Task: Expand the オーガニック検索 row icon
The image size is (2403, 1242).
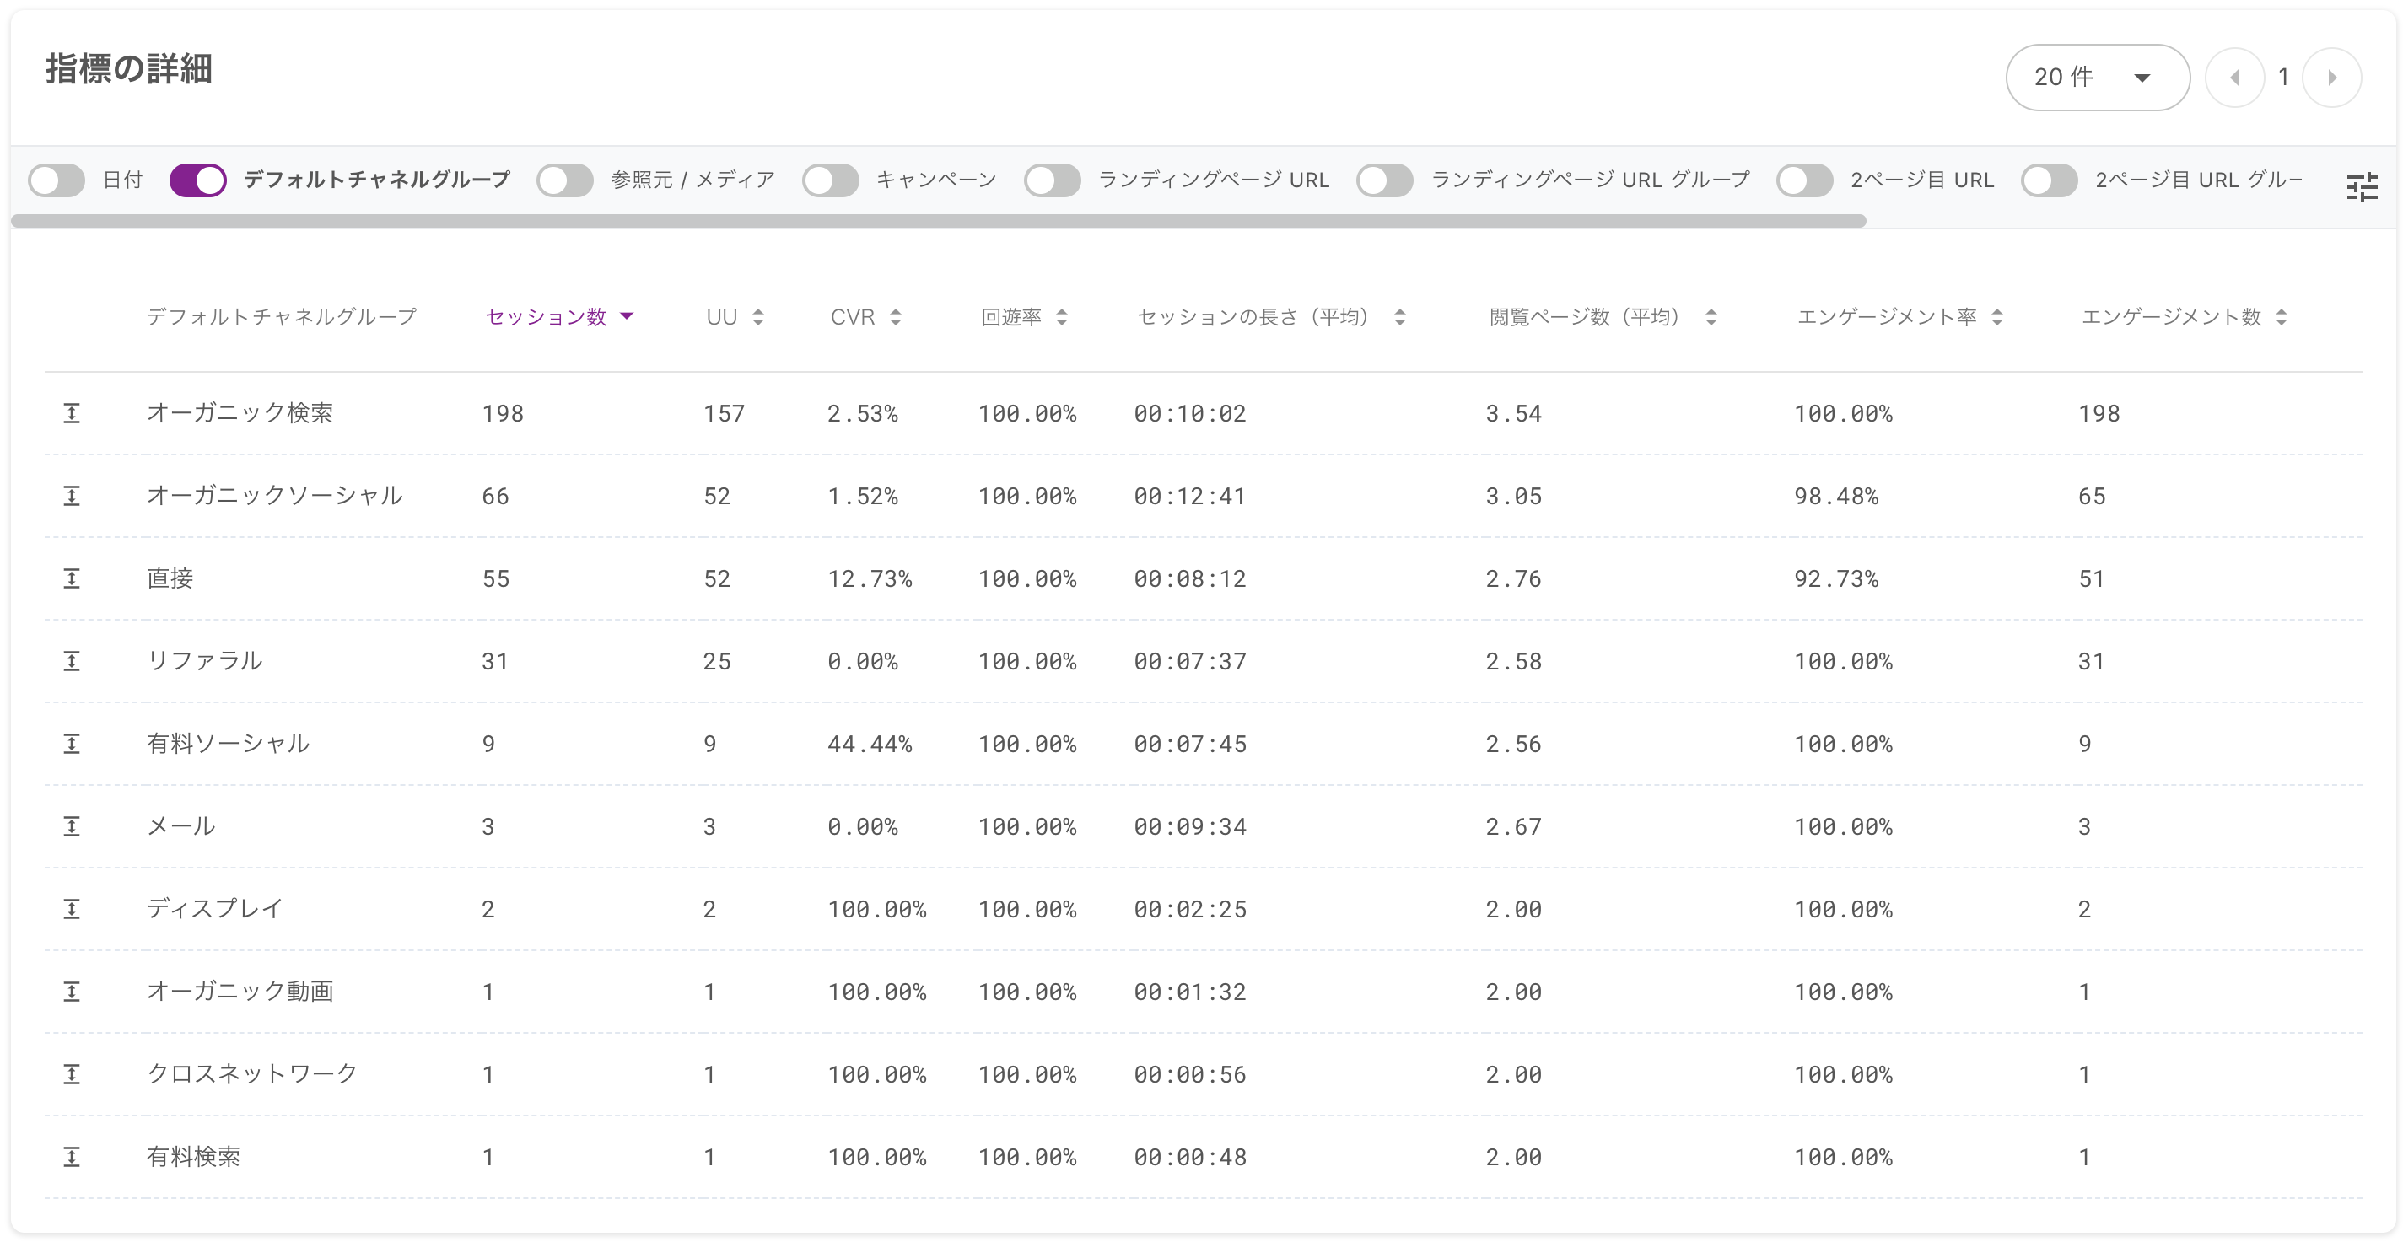Action: click(x=72, y=413)
